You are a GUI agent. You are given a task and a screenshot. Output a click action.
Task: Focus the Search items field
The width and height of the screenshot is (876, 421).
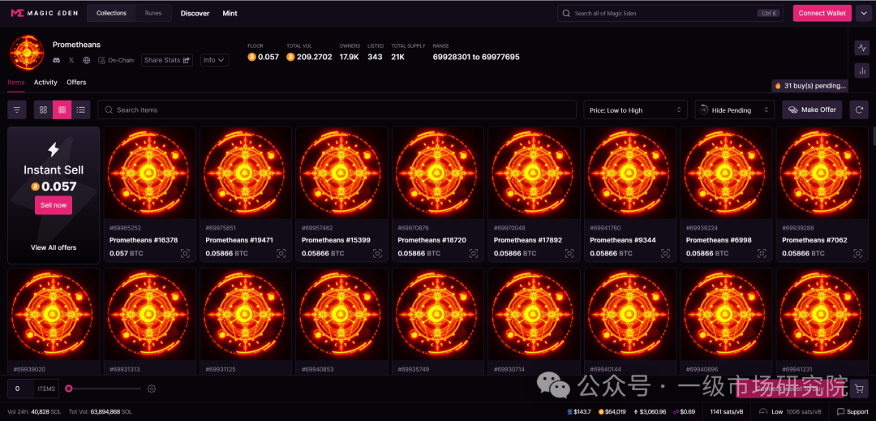coord(337,110)
